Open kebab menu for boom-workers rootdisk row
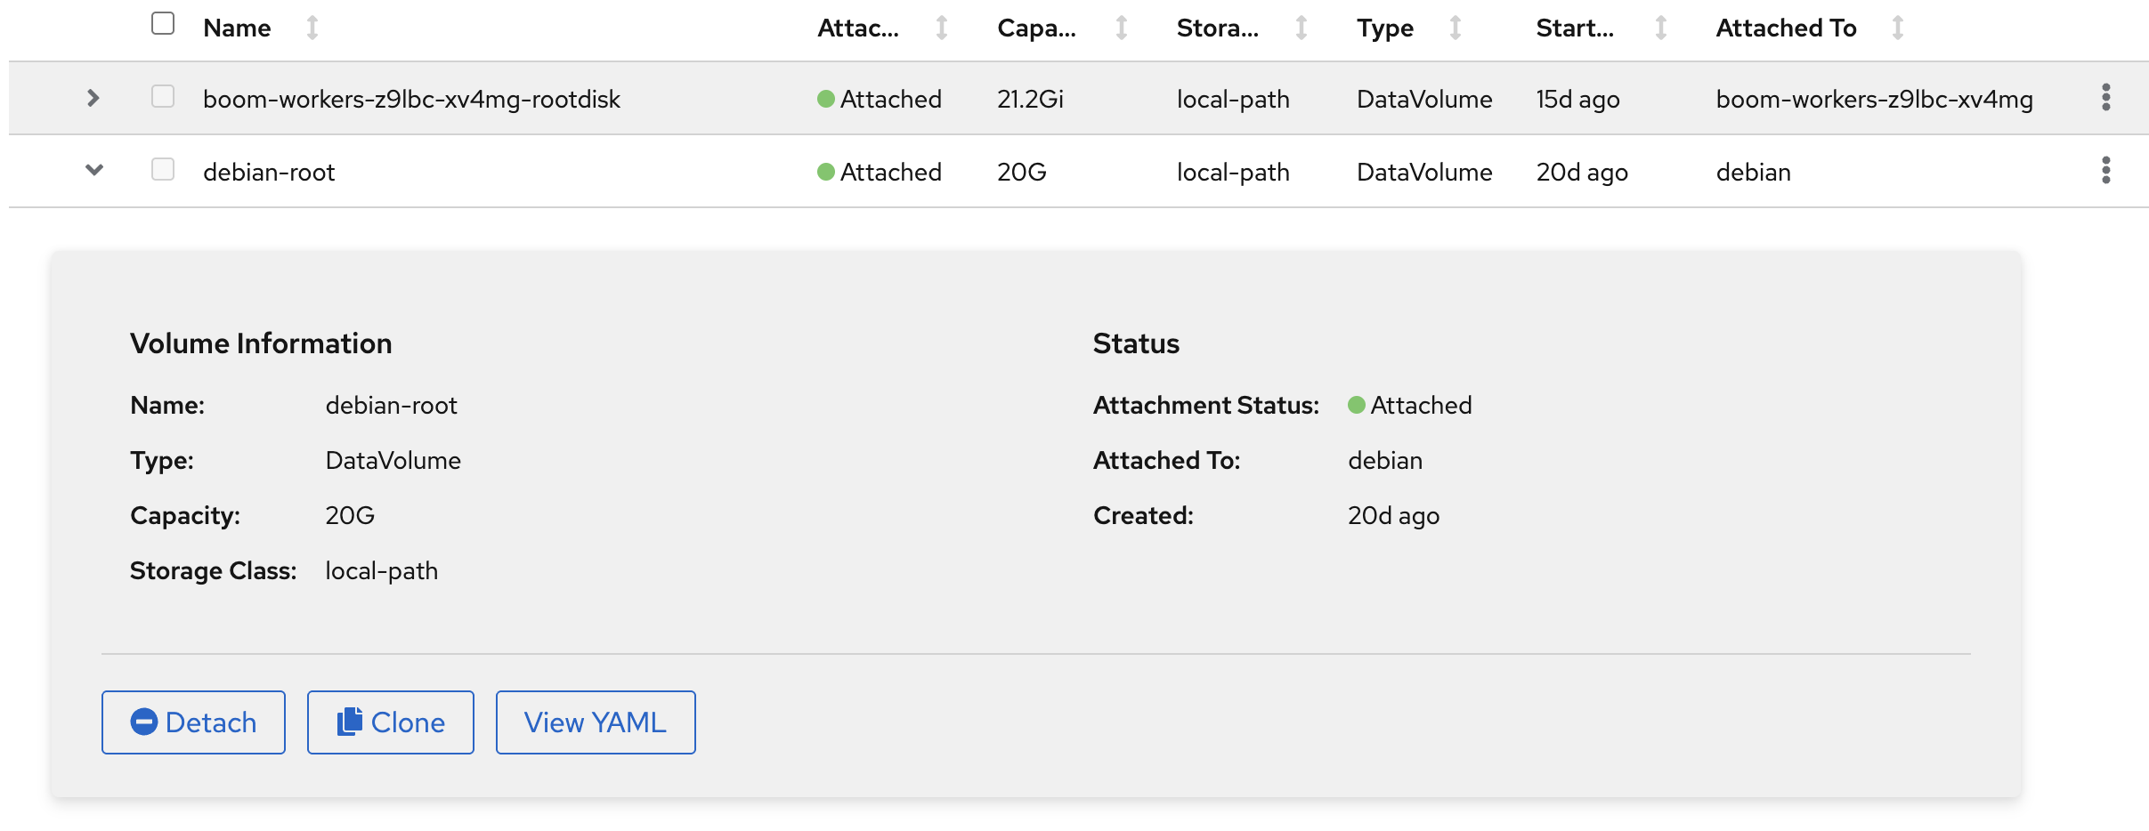 [2105, 97]
